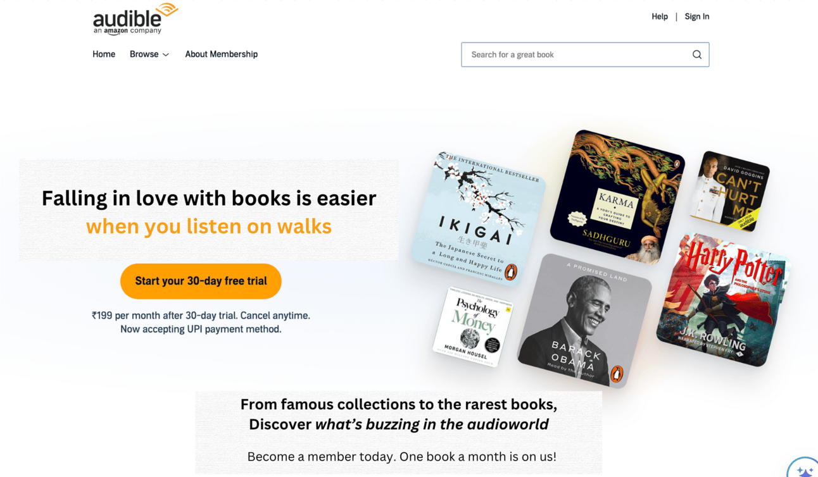Expand the Browse dropdown chevron
This screenshot has height=477, width=818.
click(x=166, y=55)
